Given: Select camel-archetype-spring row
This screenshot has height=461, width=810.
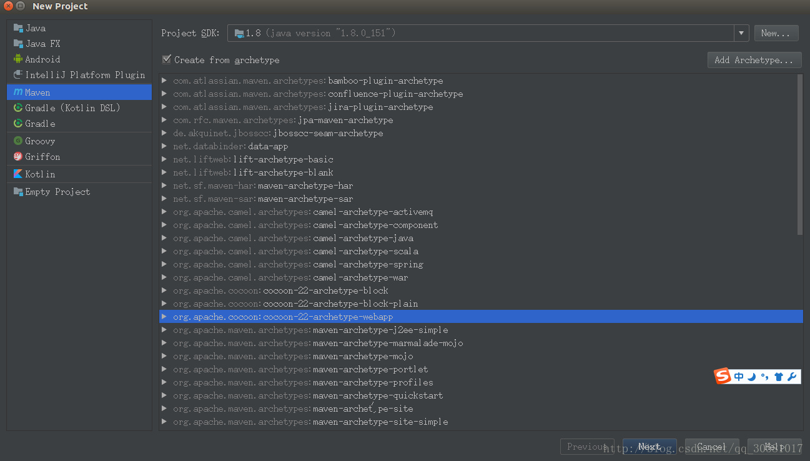Looking at the screenshot, I should 481,264.
